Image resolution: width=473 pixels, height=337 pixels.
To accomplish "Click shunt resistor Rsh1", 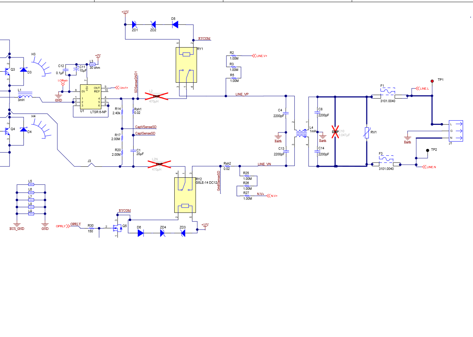I will coord(133,112).
